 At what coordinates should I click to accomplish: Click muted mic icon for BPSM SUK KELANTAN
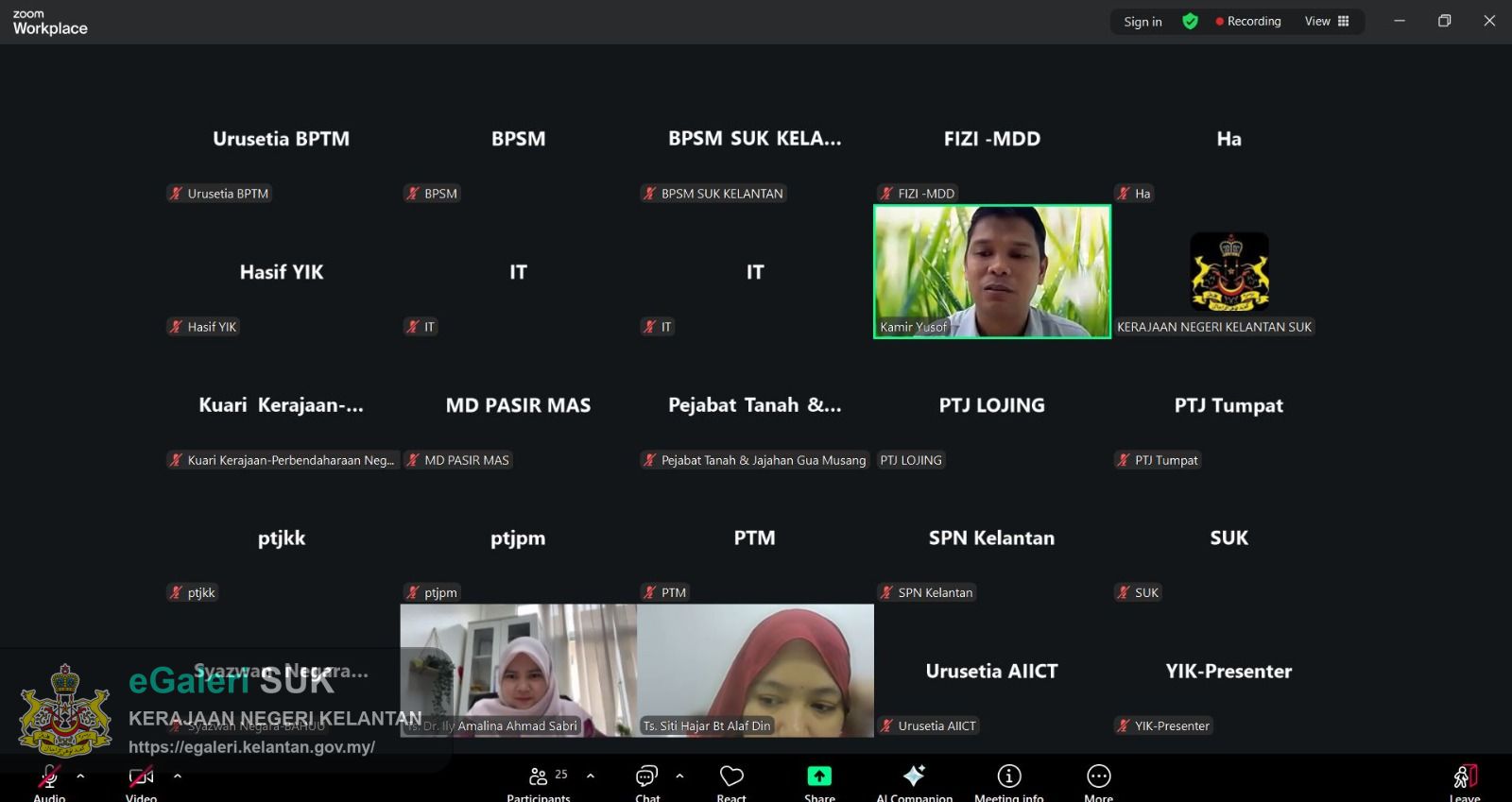coord(649,194)
